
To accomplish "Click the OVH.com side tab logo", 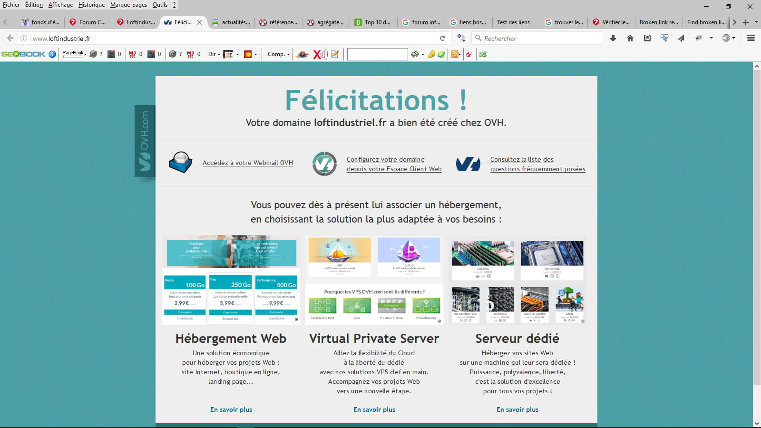I will (x=145, y=141).
